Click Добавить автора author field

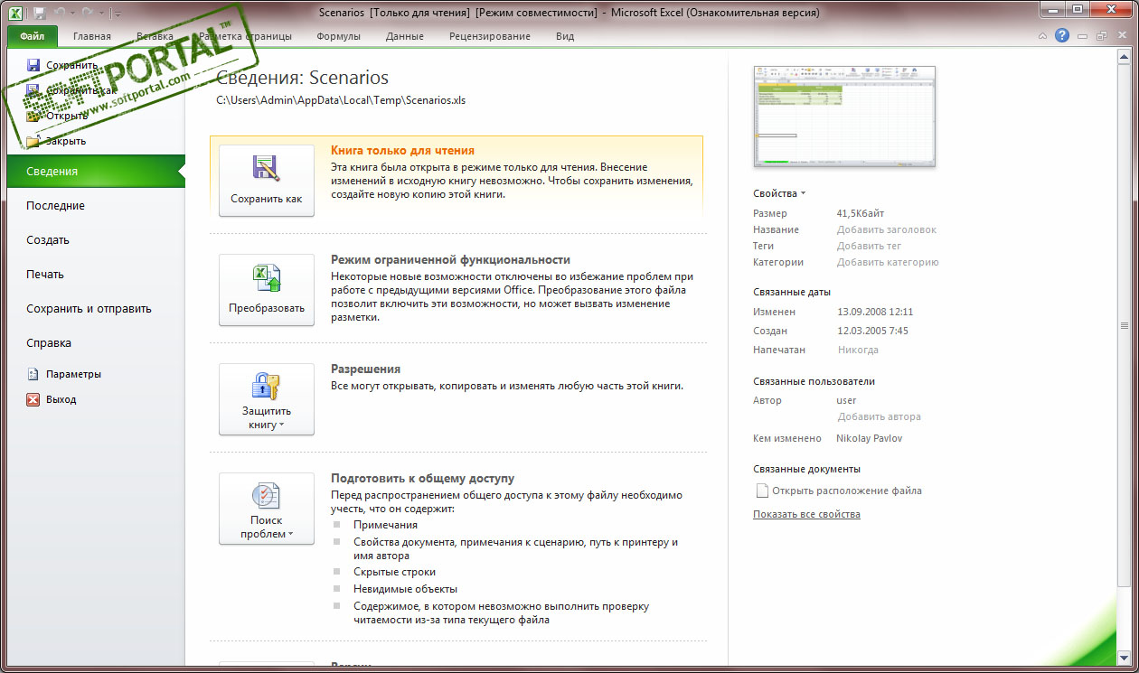tap(880, 416)
